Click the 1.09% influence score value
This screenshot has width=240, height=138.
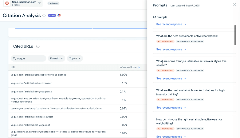(x=124, y=75)
